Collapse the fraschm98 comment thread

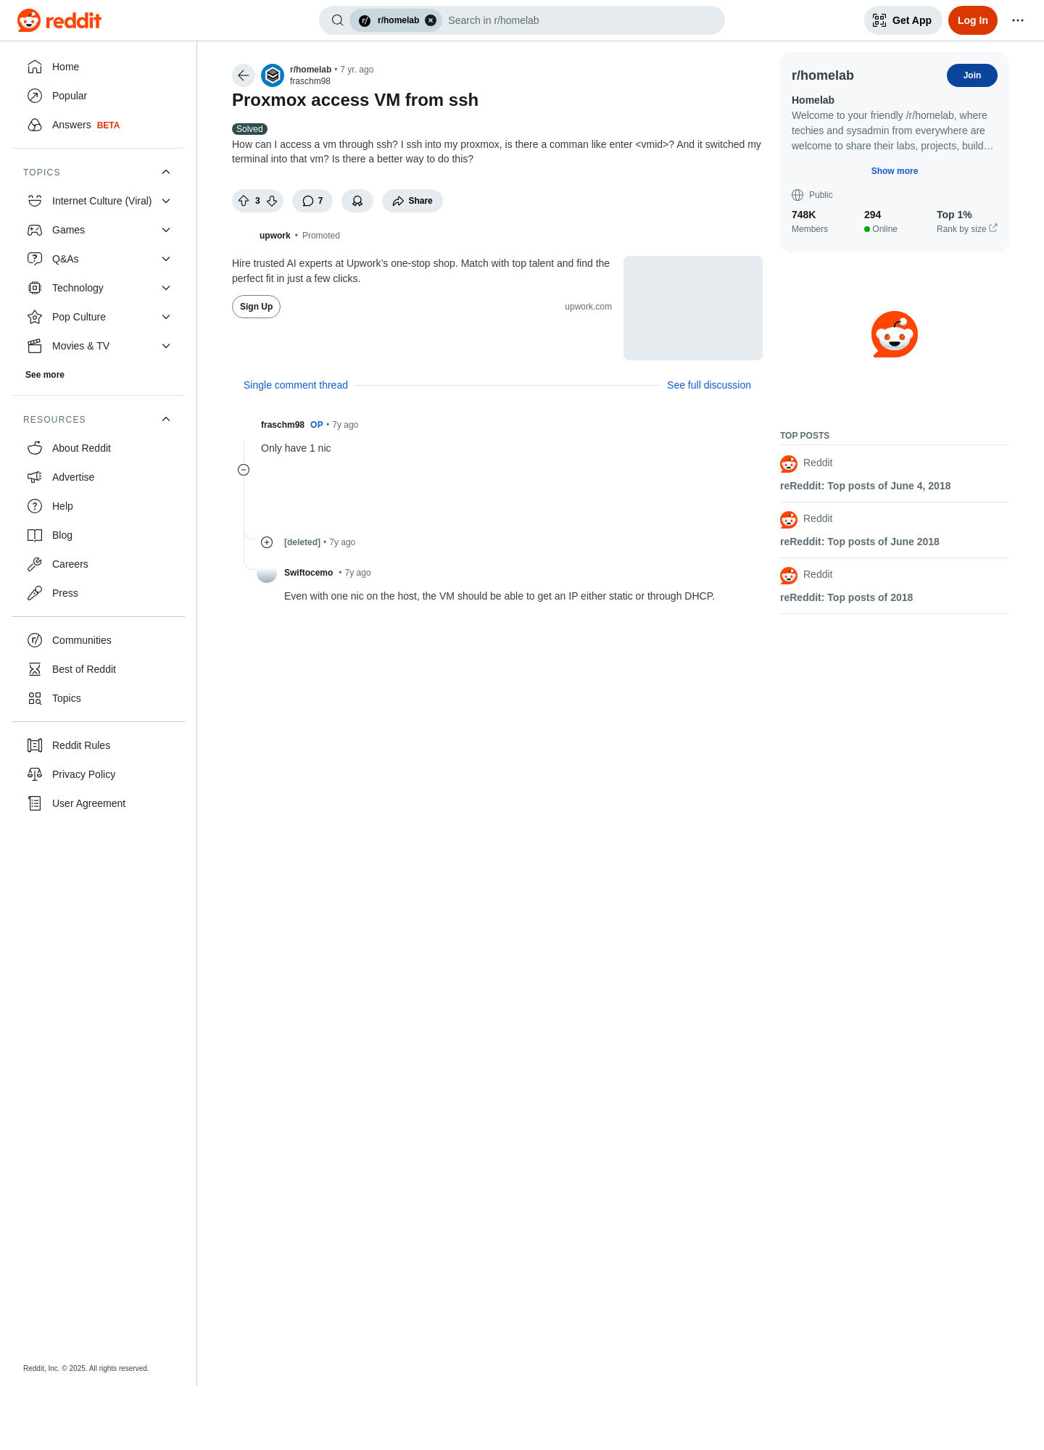point(244,470)
